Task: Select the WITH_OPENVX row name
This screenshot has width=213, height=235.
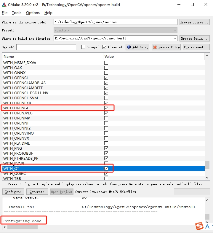Action: (x=16, y=138)
